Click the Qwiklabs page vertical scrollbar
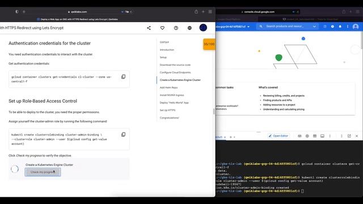The width and height of the screenshot is (363, 204). click(x=214, y=112)
